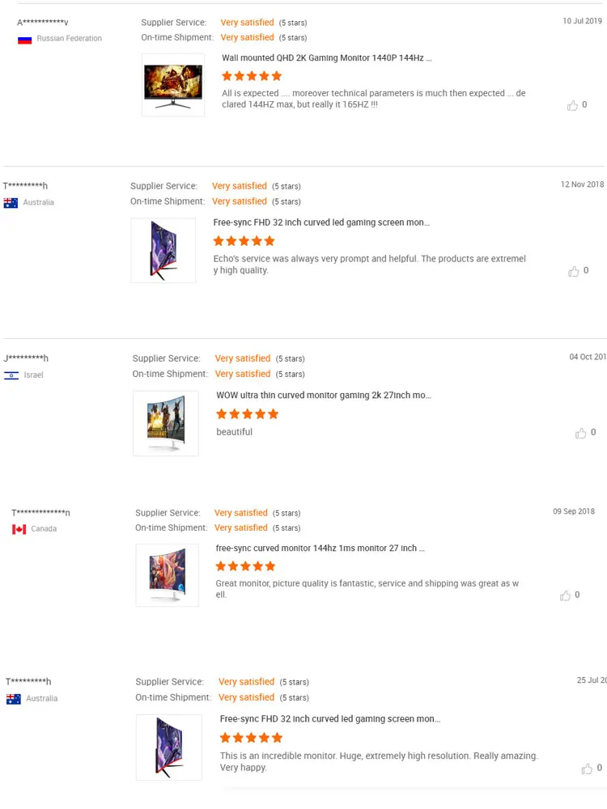Open free-sync curved monitor 144hz 1ms link

point(320,549)
